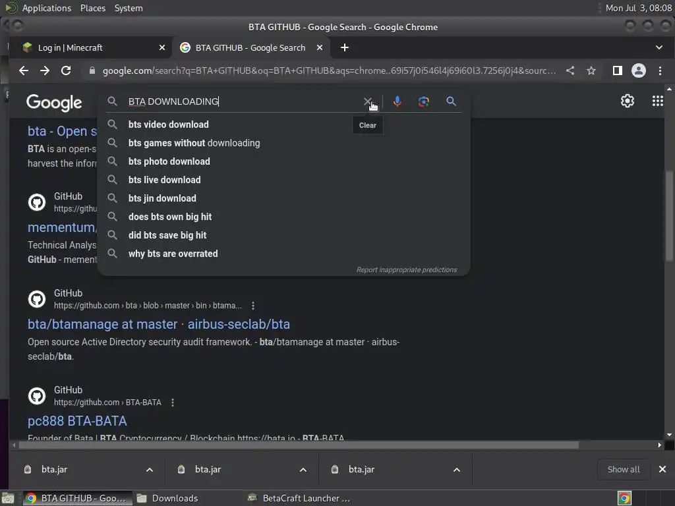
Task: Close the Log in | Minecraft tab
Action: click(162, 47)
